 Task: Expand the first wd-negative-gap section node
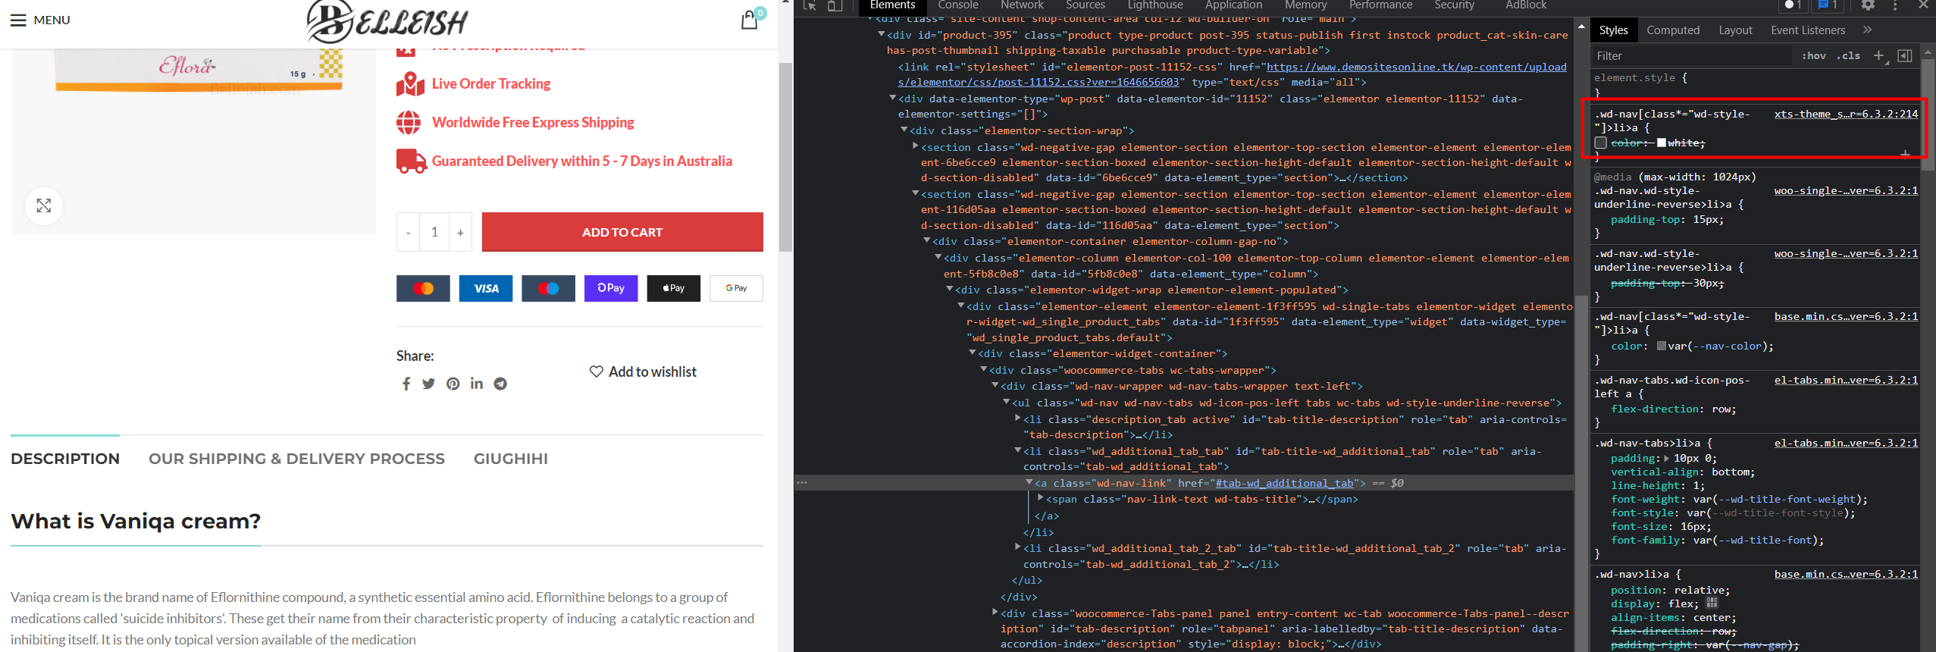(x=915, y=146)
